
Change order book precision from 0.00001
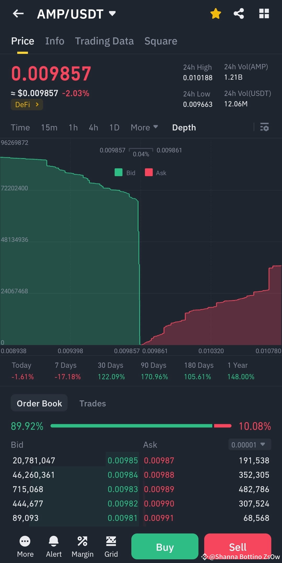[249, 444]
